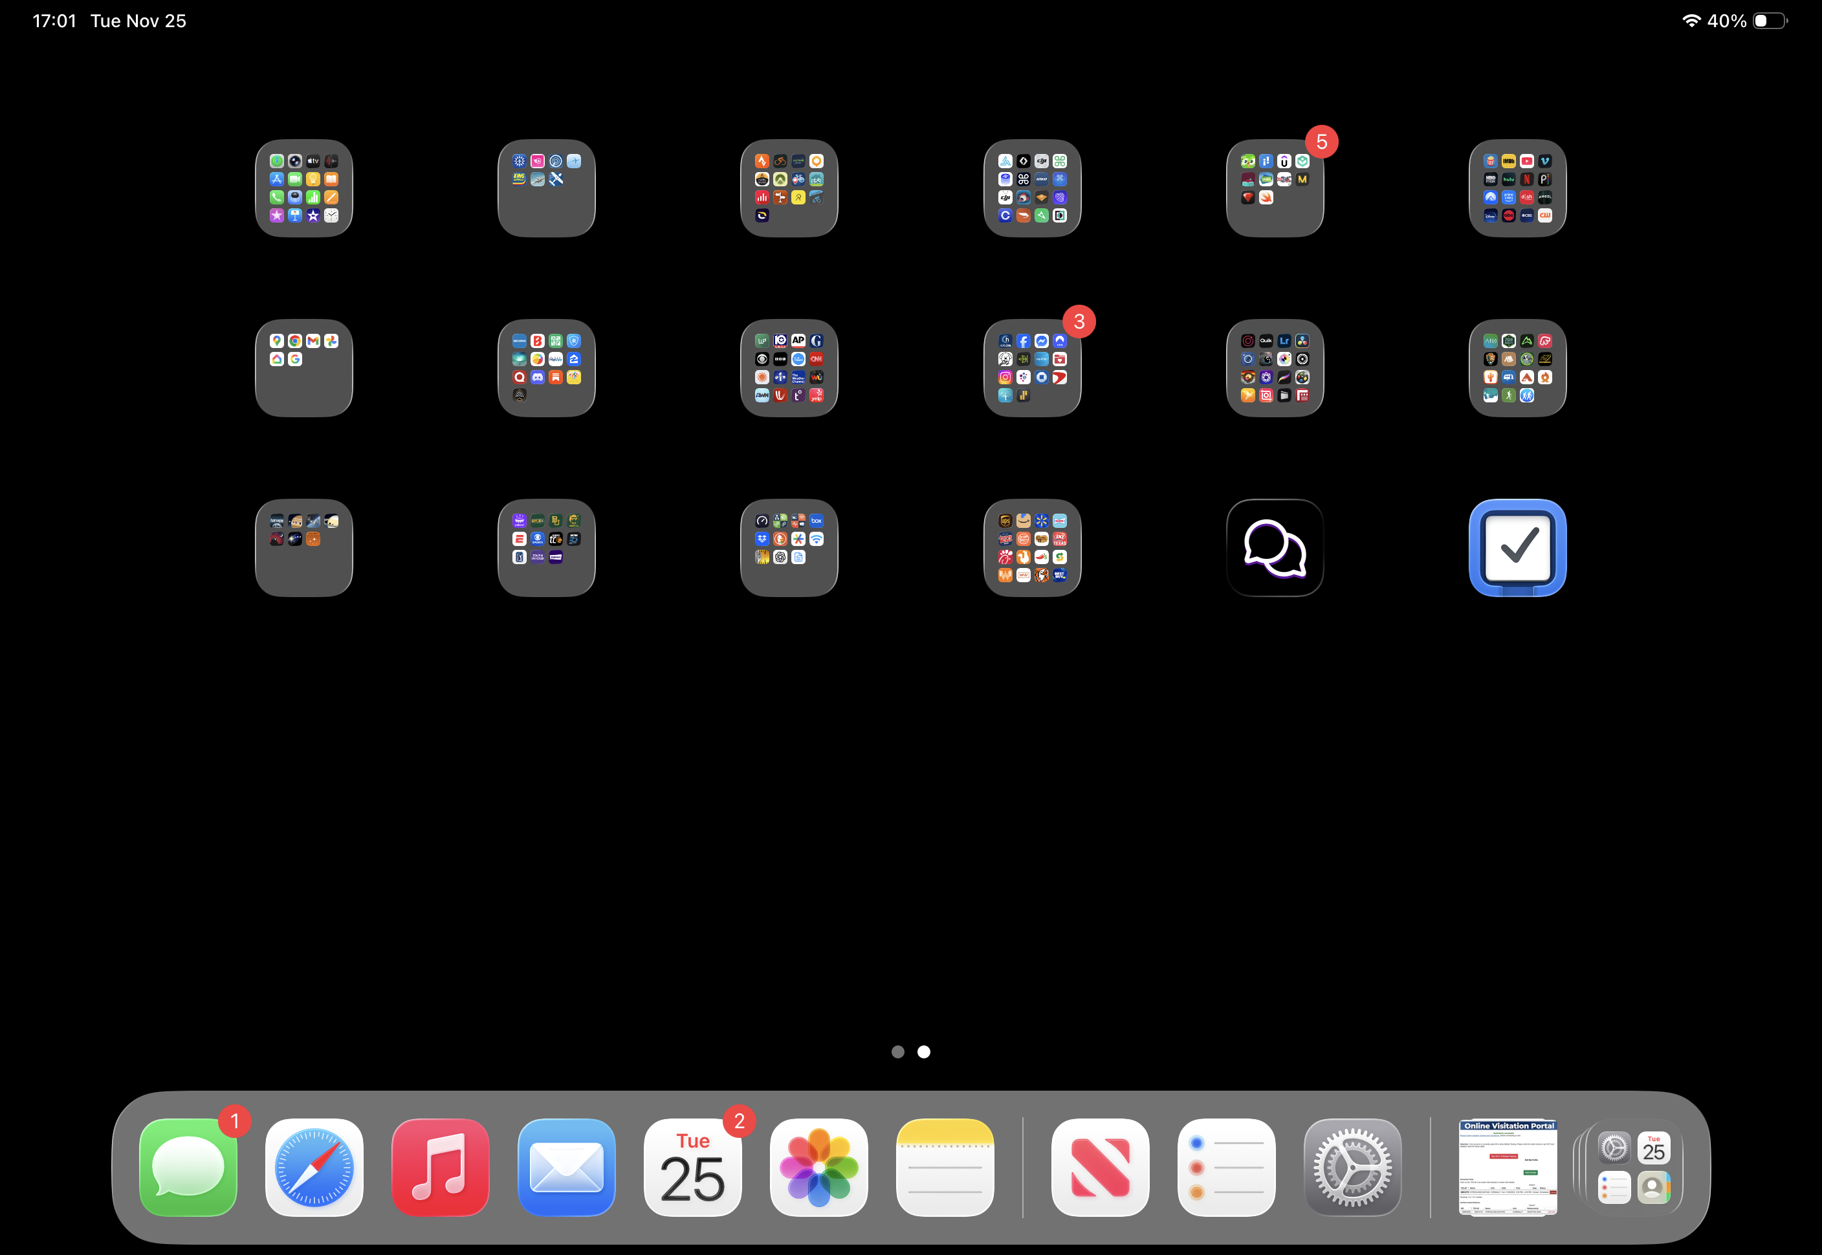This screenshot has width=1822, height=1255.
Task: Open the Music app
Action: point(441,1167)
